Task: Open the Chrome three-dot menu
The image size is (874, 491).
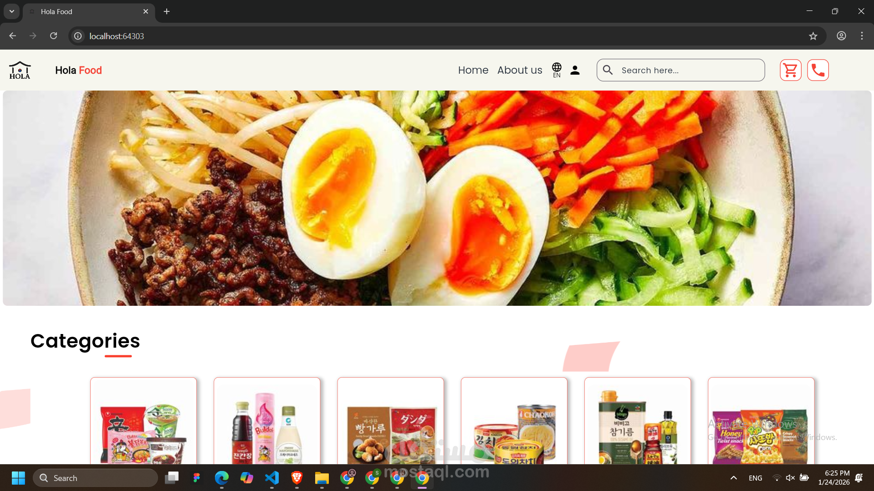Action: pyautogui.click(x=862, y=36)
